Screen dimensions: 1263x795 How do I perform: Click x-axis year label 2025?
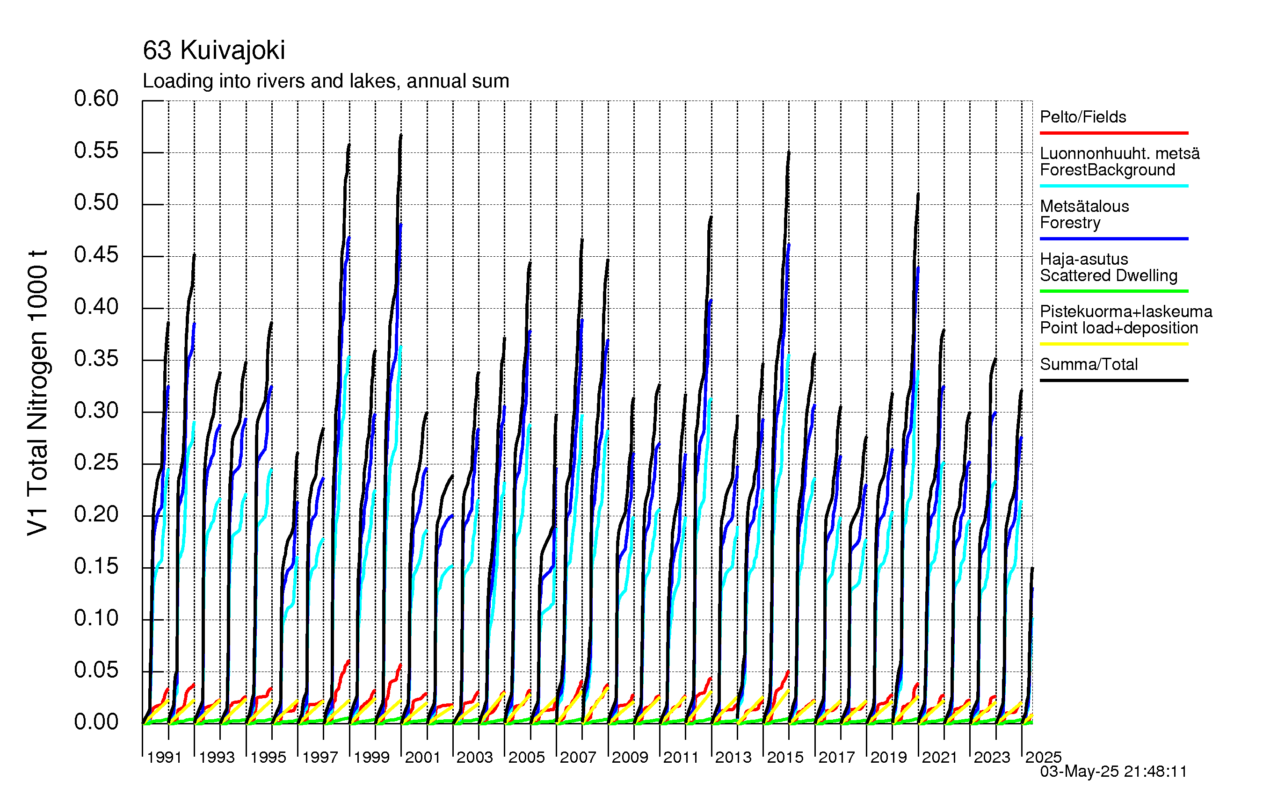1043,757
